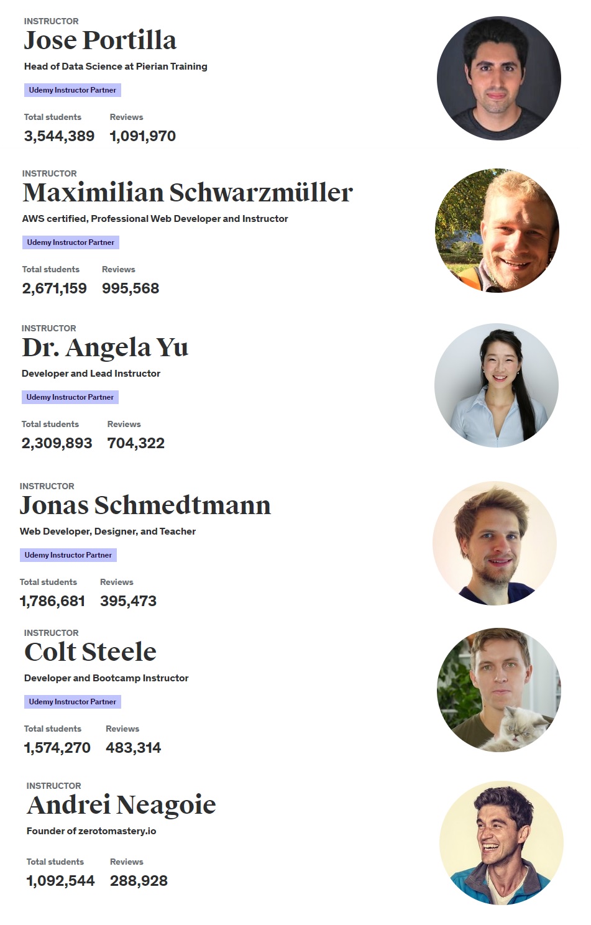Select the Dr. Angela Yu name heading
This screenshot has width=591, height=925.
(105, 348)
